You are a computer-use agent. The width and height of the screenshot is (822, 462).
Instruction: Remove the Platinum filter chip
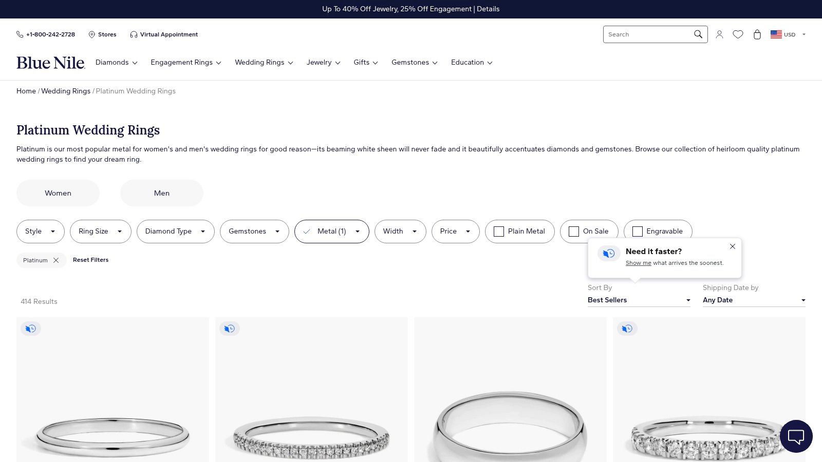[56, 260]
